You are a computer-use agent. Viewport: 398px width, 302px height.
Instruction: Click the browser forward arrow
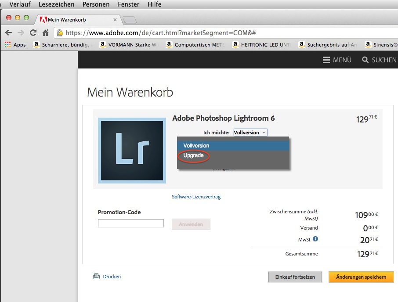coord(21,33)
